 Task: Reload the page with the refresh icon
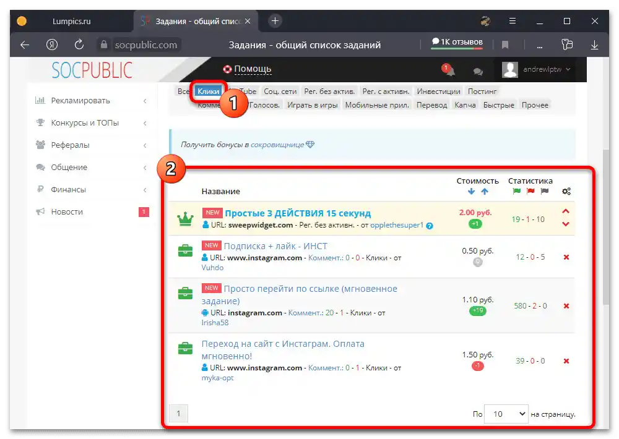pos(79,45)
